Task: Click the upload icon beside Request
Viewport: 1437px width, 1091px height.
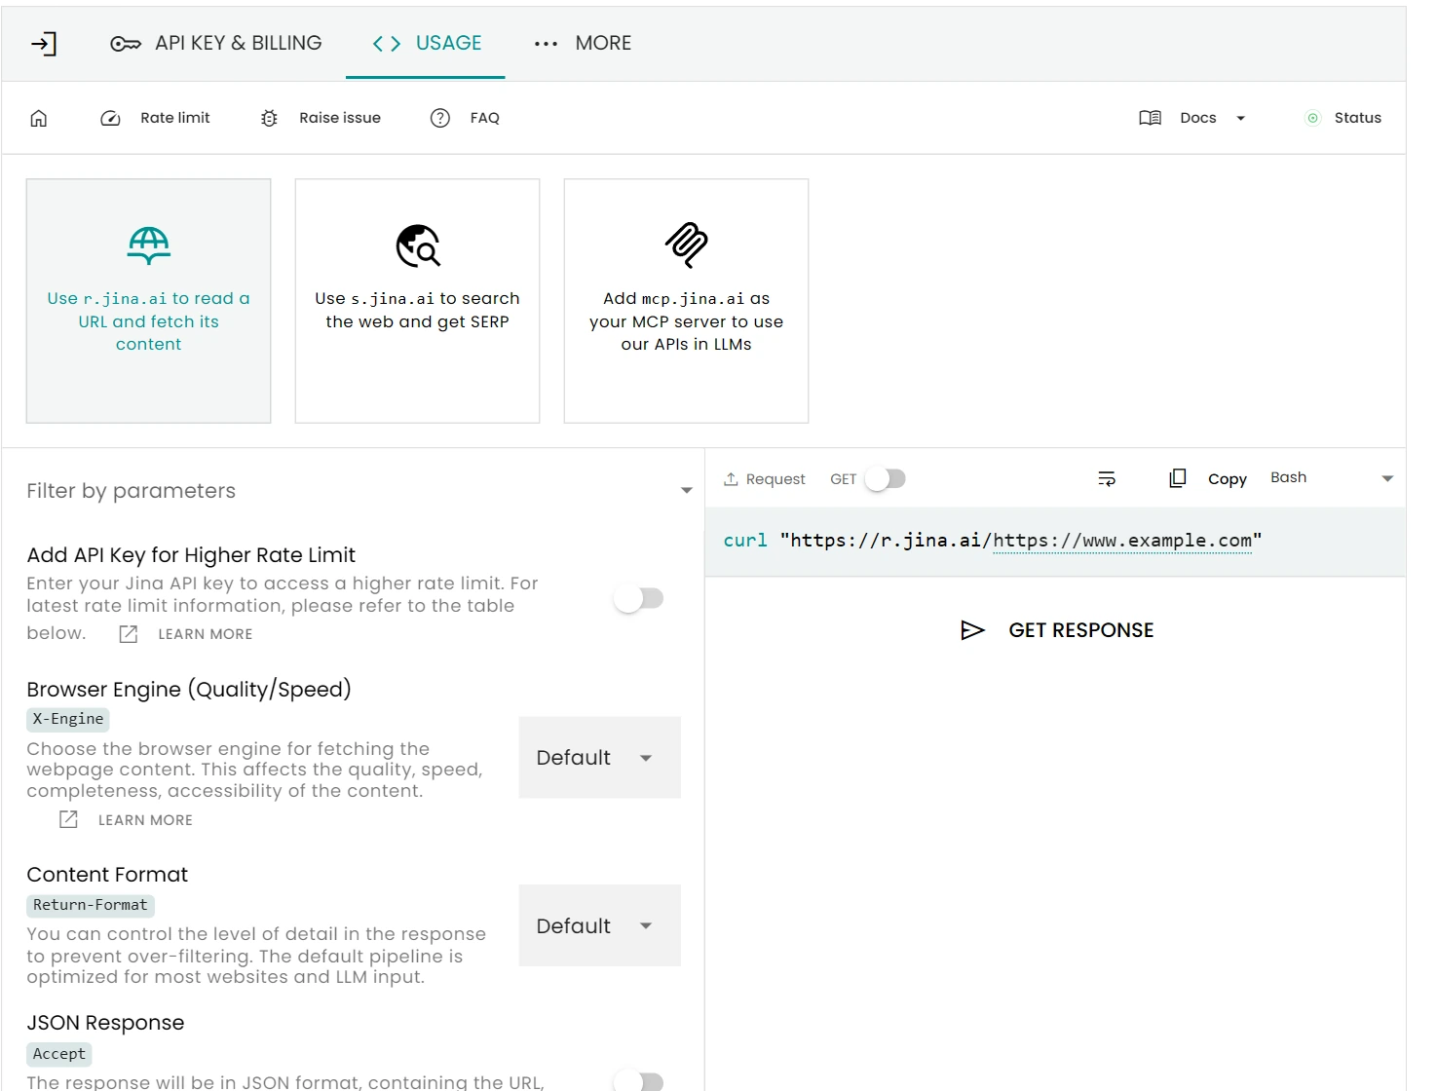Action: click(731, 479)
